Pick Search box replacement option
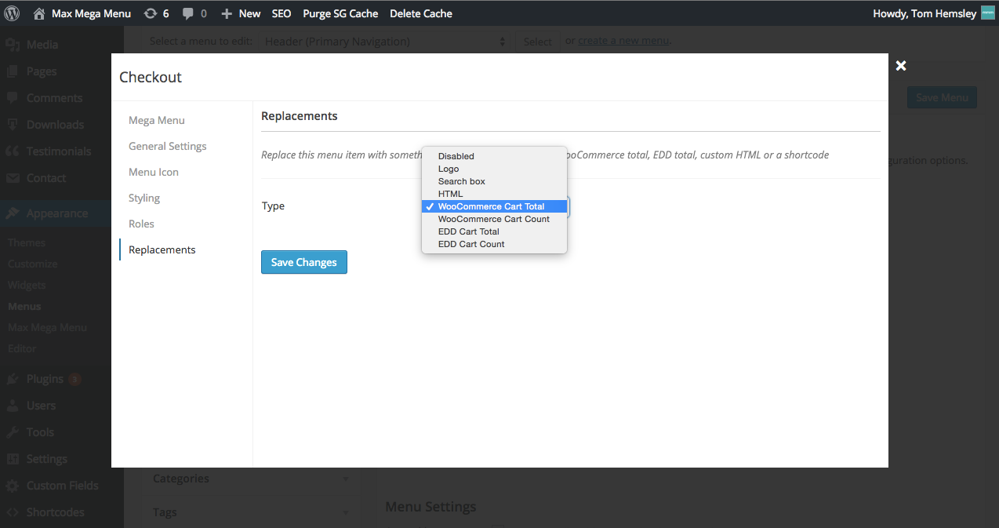This screenshot has width=999, height=528. (494, 181)
